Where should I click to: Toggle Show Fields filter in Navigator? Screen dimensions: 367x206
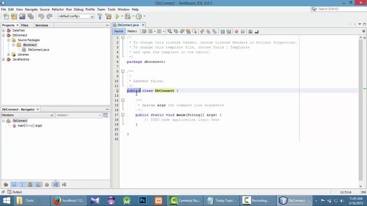(x=14, y=184)
